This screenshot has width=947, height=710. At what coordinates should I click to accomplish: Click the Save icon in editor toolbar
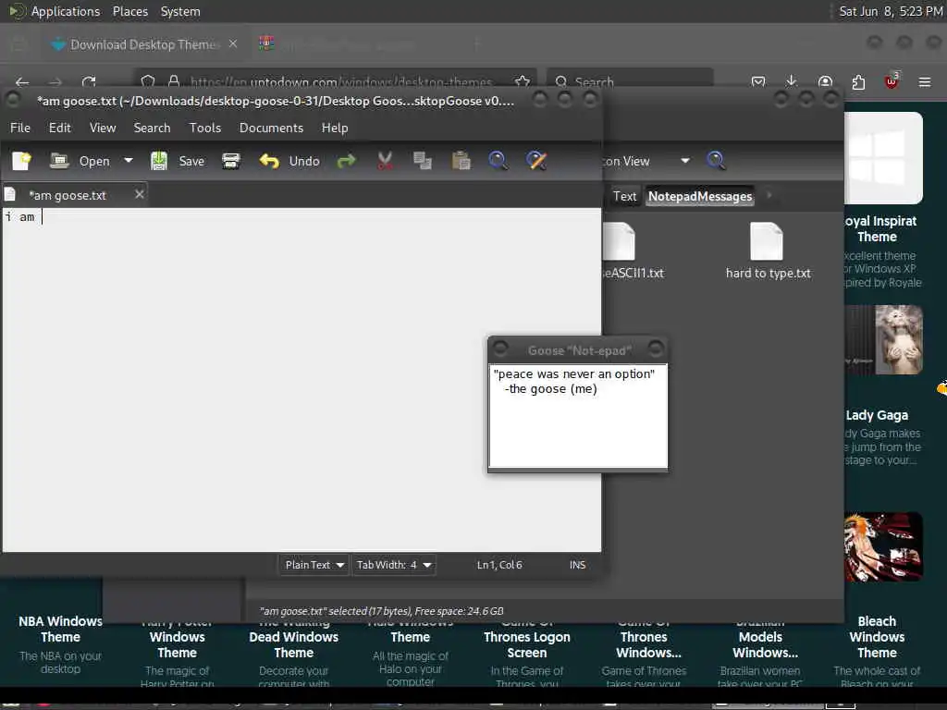(x=159, y=161)
